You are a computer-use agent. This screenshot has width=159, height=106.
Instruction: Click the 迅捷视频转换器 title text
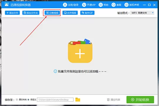pos(21,5)
